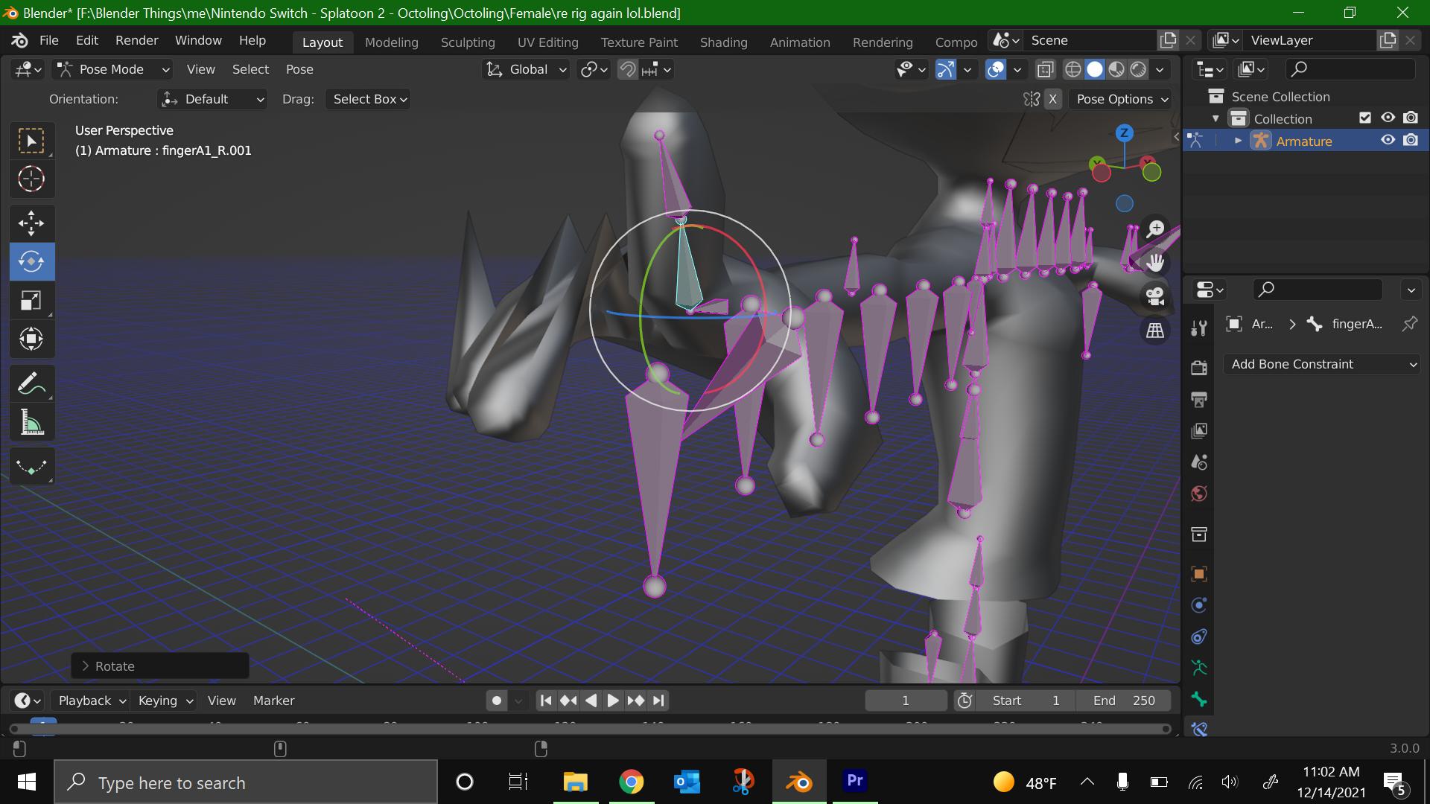Activate the Annotate pencil tool
This screenshot has width=1430, height=804.
pos(31,384)
